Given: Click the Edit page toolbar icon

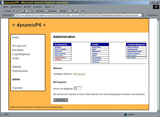Looking at the screenshot, I should click(80, 11).
